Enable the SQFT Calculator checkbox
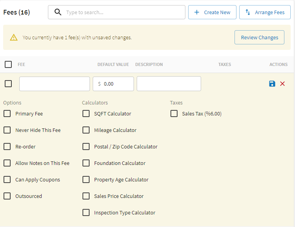This screenshot has height=227, width=295. (x=86, y=113)
